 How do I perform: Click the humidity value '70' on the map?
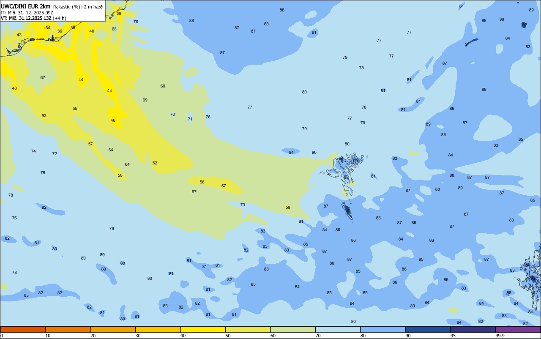point(172,115)
